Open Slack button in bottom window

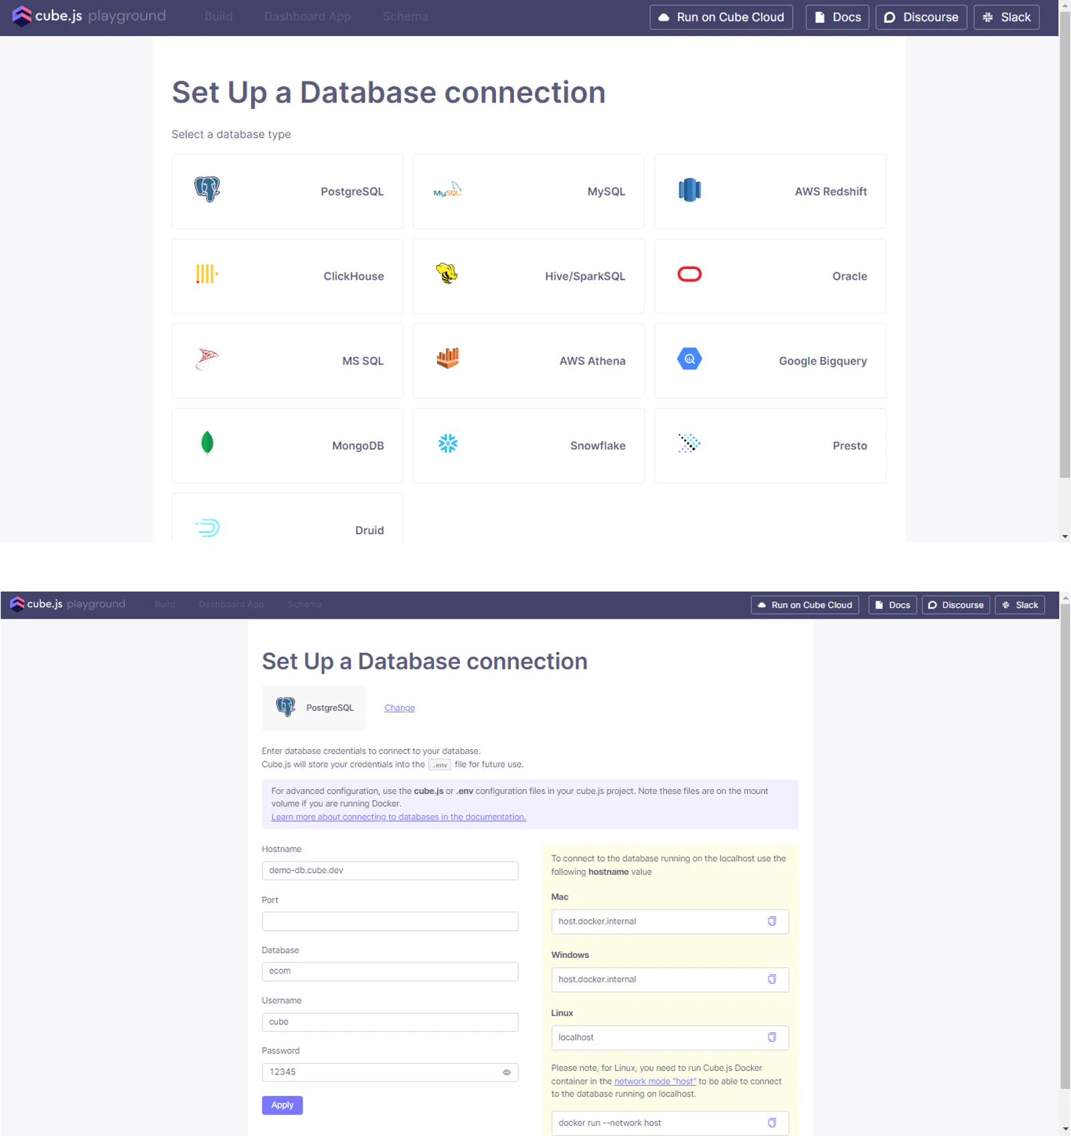1020,605
